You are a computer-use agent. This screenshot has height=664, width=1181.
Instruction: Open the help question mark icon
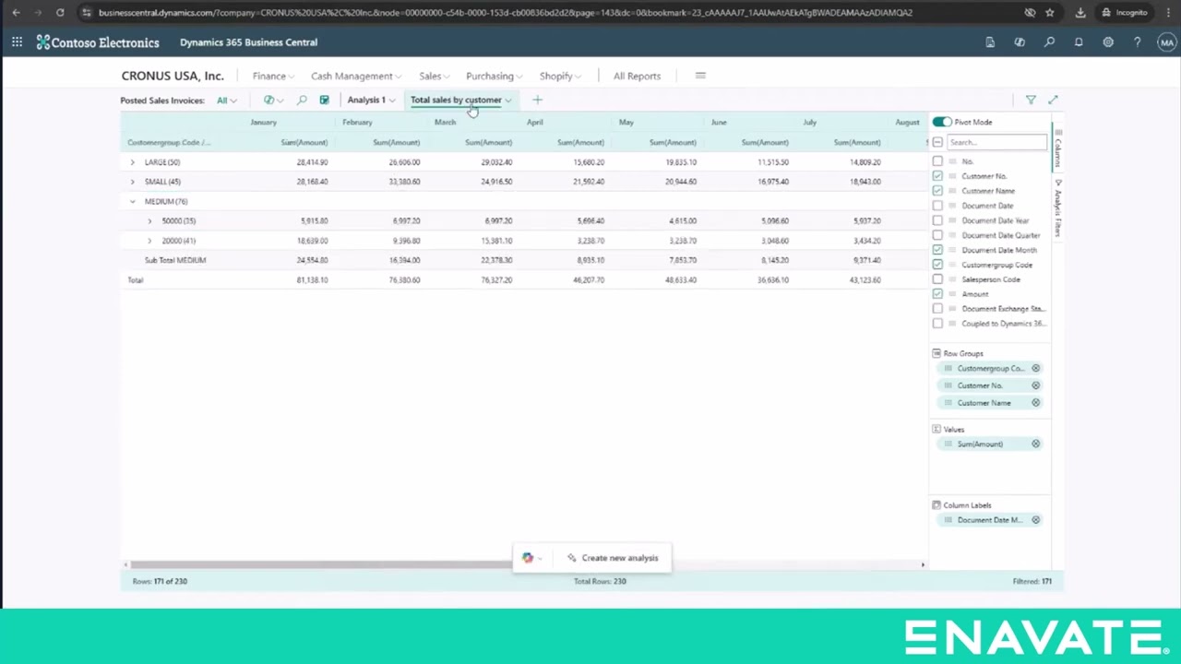(x=1138, y=42)
